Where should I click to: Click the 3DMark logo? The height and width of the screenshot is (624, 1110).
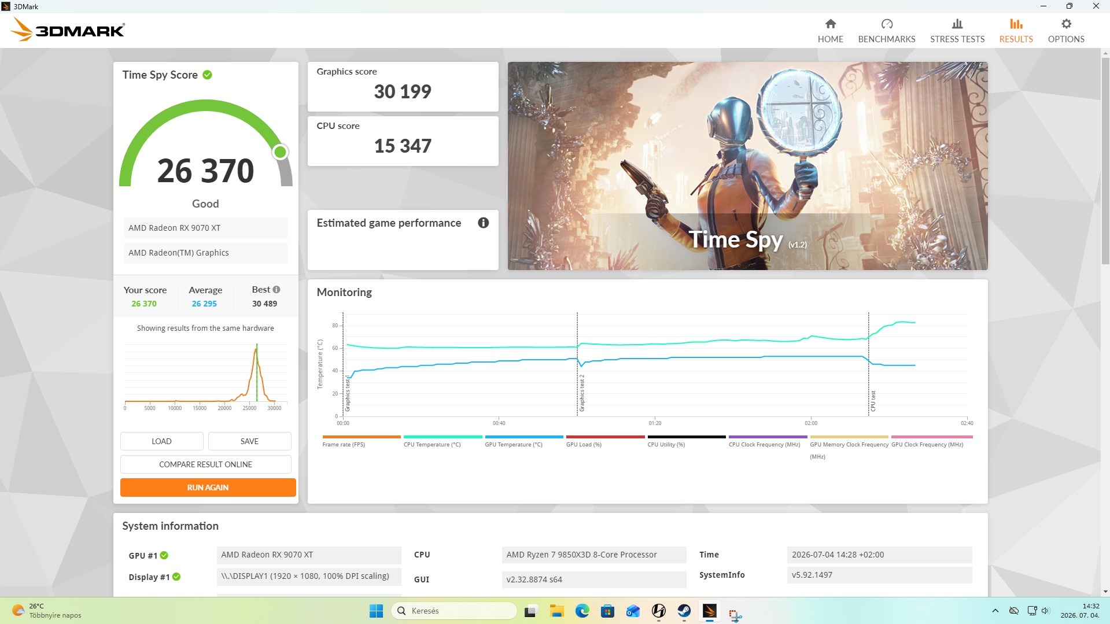pyautogui.click(x=68, y=29)
